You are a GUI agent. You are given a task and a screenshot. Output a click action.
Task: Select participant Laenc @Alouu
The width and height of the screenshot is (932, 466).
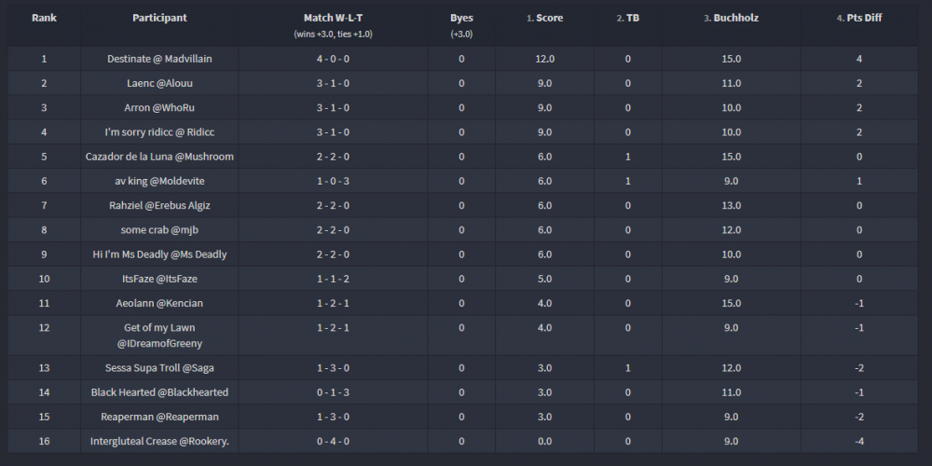tap(159, 83)
